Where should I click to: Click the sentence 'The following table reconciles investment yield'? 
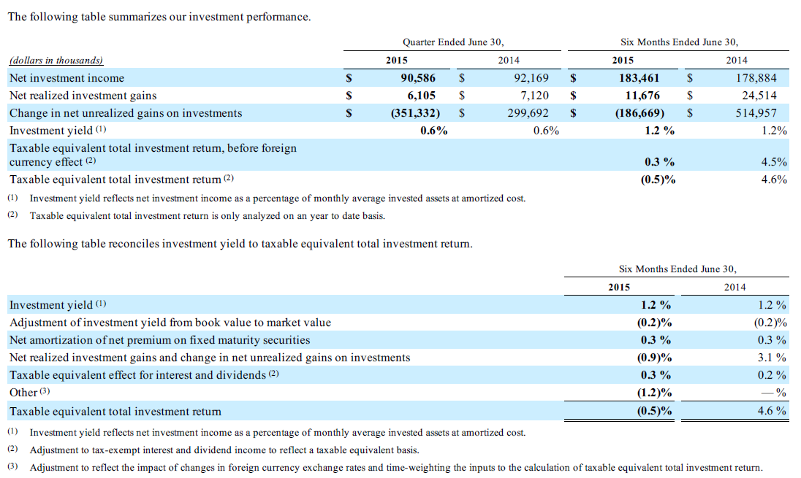point(240,244)
